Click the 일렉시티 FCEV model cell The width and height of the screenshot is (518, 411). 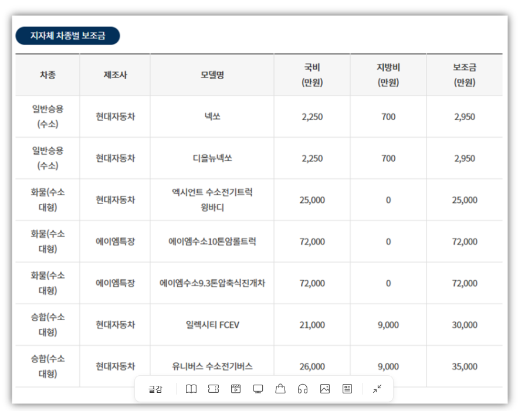pos(212,325)
